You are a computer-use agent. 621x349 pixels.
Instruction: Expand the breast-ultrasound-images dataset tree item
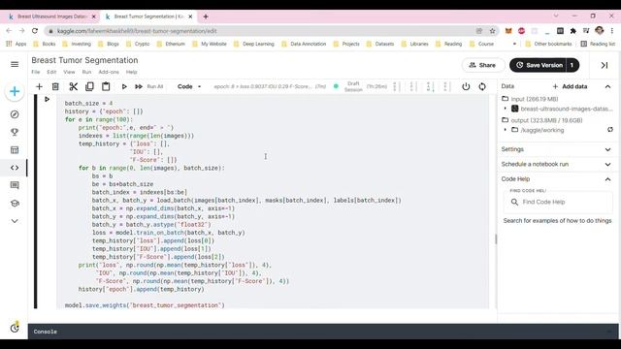tap(506, 109)
